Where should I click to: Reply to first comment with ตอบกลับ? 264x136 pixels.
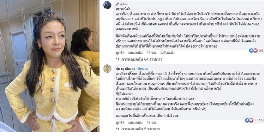135,53
